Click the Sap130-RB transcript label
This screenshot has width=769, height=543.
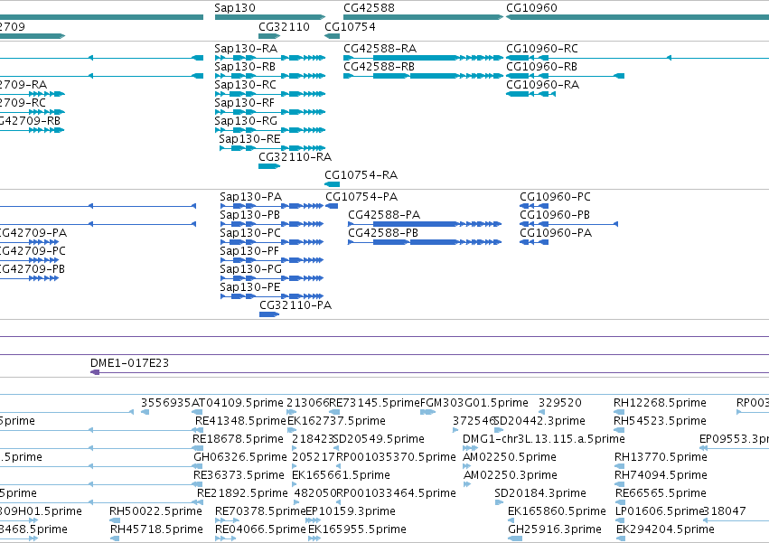pyautogui.click(x=245, y=67)
